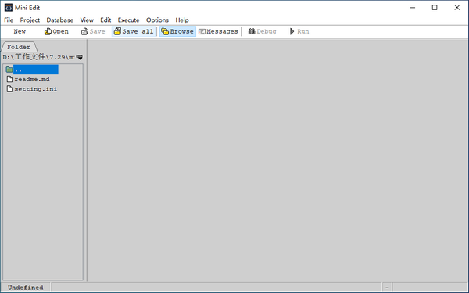
Task: Click the Debug bug icon
Action: 252,31
